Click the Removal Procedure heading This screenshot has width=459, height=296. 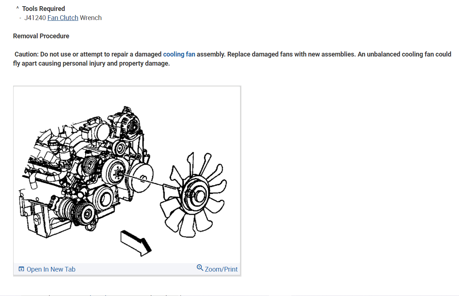point(41,36)
